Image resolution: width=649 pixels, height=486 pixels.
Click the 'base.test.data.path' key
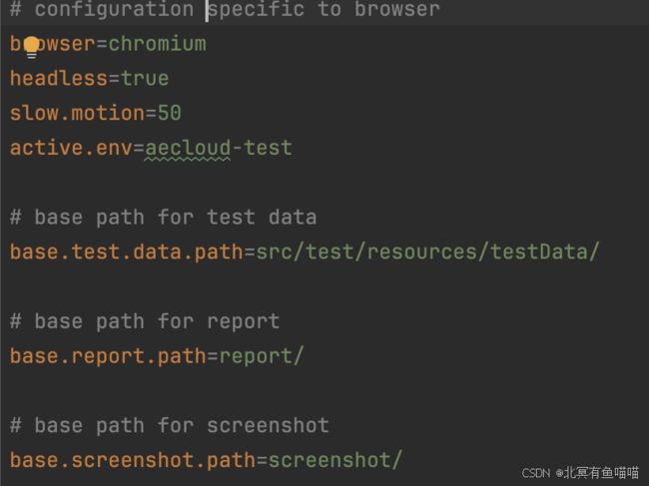(127, 251)
